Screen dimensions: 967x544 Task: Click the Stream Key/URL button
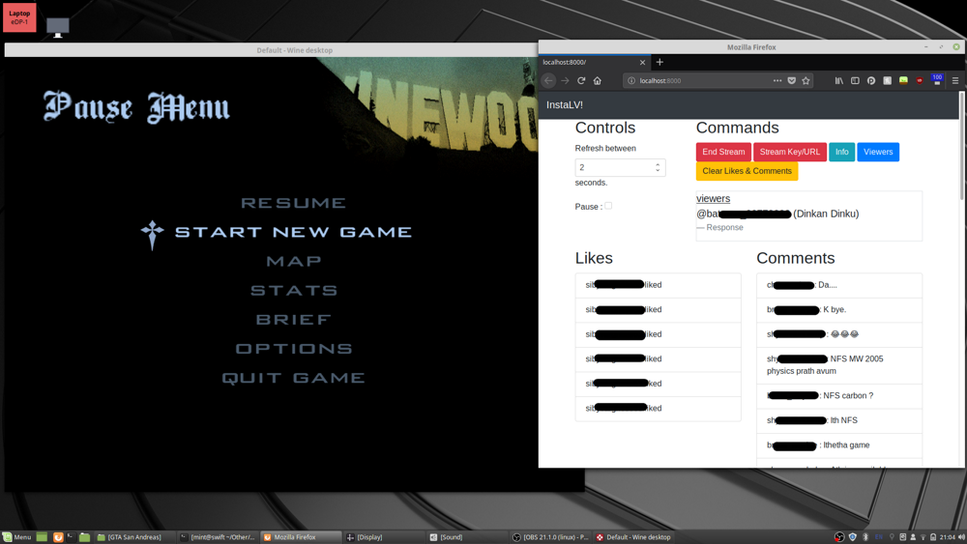tap(790, 152)
